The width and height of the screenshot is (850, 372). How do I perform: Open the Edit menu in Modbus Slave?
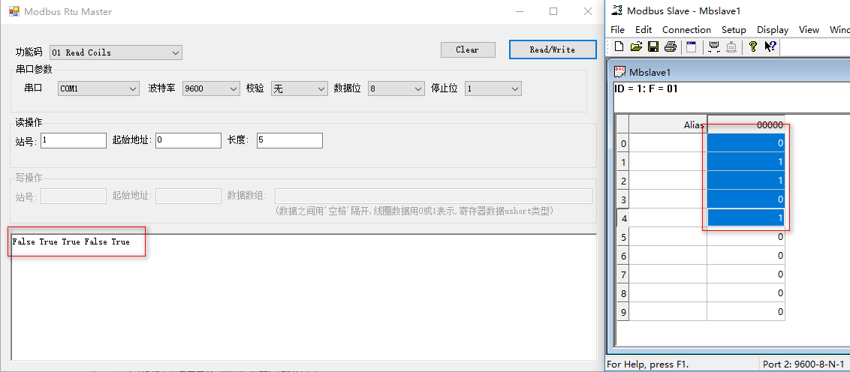tap(644, 30)
